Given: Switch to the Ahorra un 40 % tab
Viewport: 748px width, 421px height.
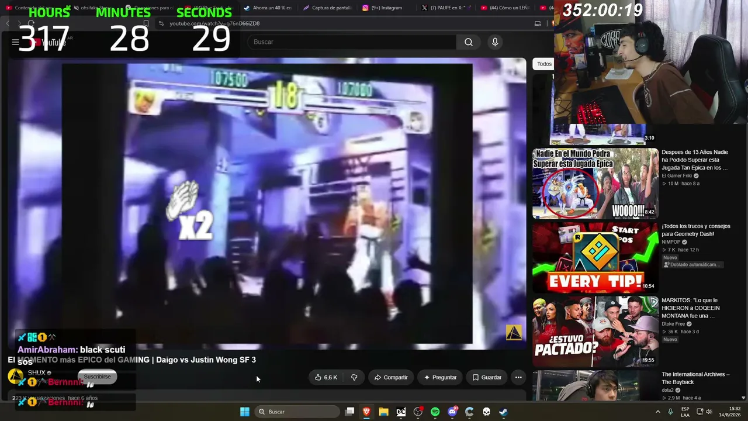Looking at the screenshot, I should 269,8.
